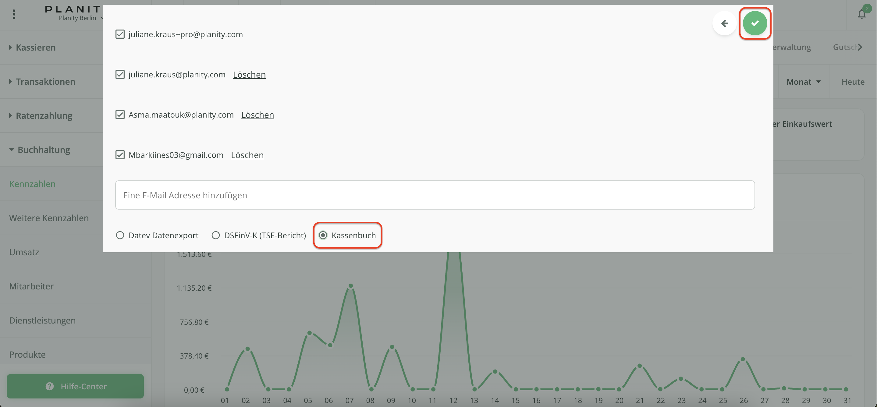Open the three-dot menu at top left
The height and width of the screenshot is (407, 877).
click(14, 14)
